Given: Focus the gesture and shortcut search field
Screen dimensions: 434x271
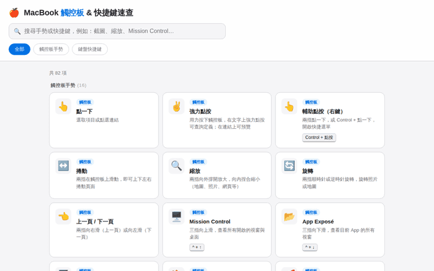Looking at the screenshot, I should pos(117,31).
